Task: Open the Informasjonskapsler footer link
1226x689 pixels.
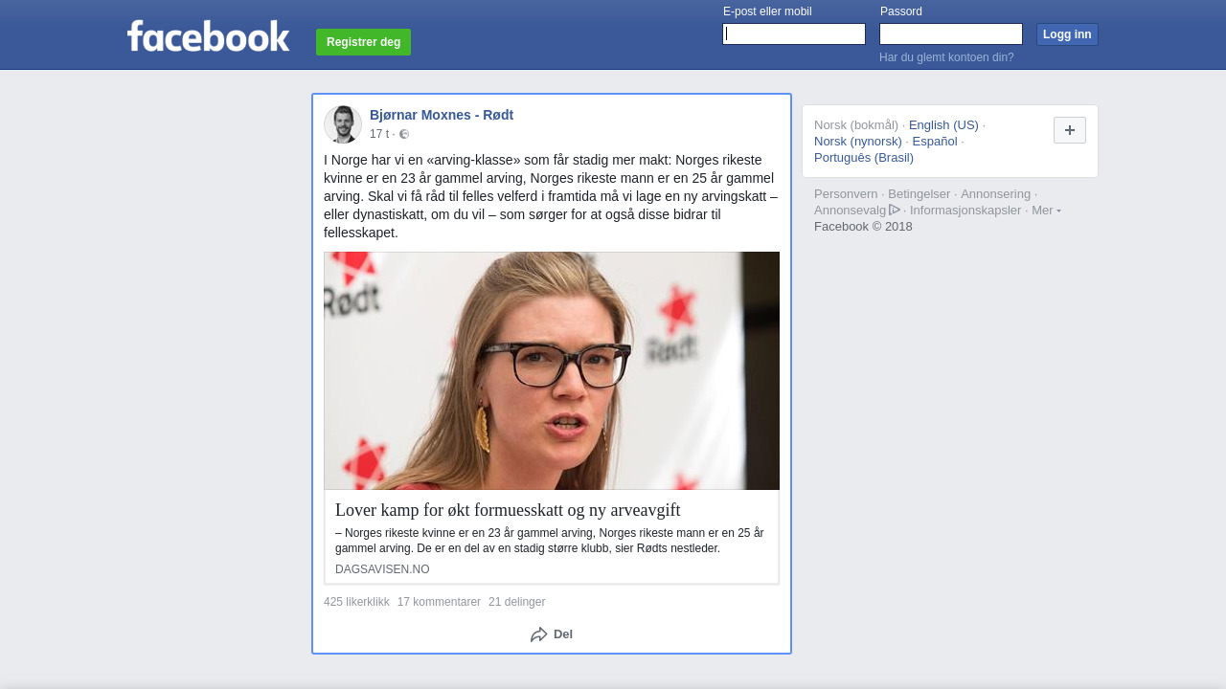Action: (965, 211)
